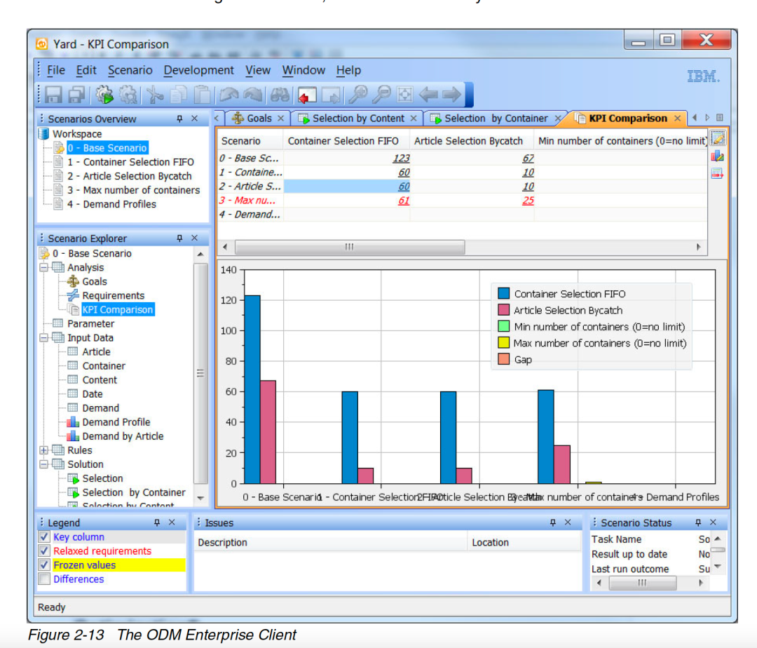
Task: Click the grayed gear settings toolbar icon
Action: click(128, 95)
